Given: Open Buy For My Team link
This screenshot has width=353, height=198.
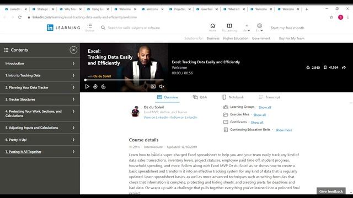Looking at the screenshot, I should pyautogui.click(x=292, y=38).
